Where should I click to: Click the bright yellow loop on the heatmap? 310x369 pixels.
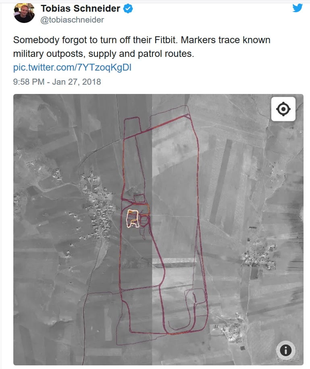click(x=133, y=219)
